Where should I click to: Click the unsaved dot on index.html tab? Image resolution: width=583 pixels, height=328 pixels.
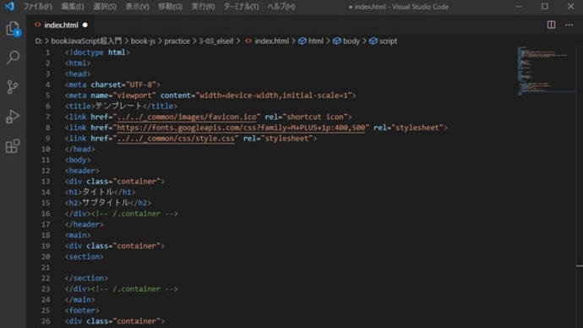tap(85, 25)
